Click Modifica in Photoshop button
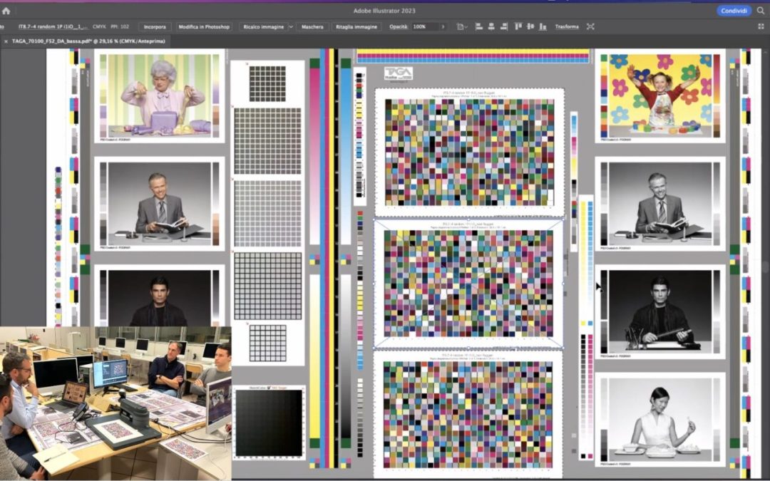 point(204,26)
